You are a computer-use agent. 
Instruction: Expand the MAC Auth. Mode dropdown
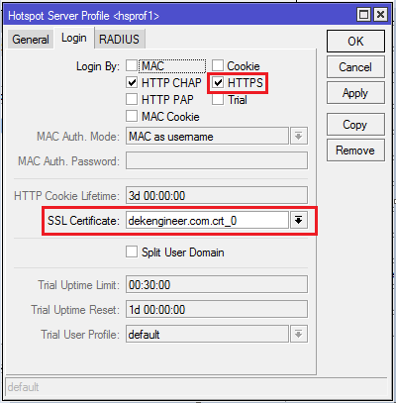click(299, 136)
